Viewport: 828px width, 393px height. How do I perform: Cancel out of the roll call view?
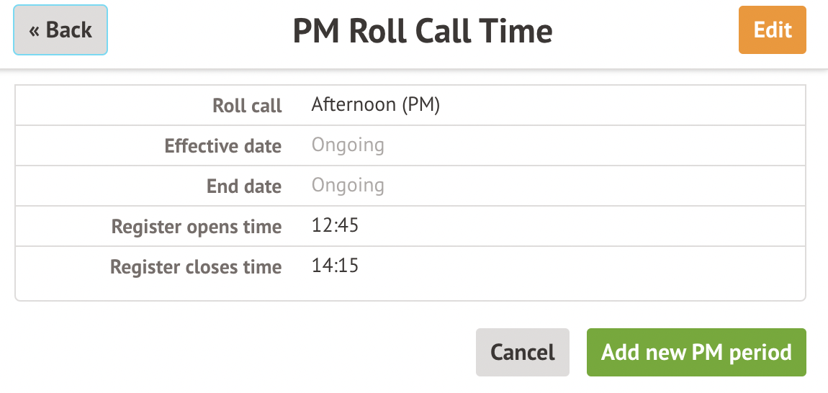522,352
